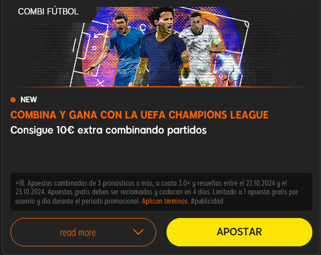
Task: Expand the read more section
Action: 83,232
